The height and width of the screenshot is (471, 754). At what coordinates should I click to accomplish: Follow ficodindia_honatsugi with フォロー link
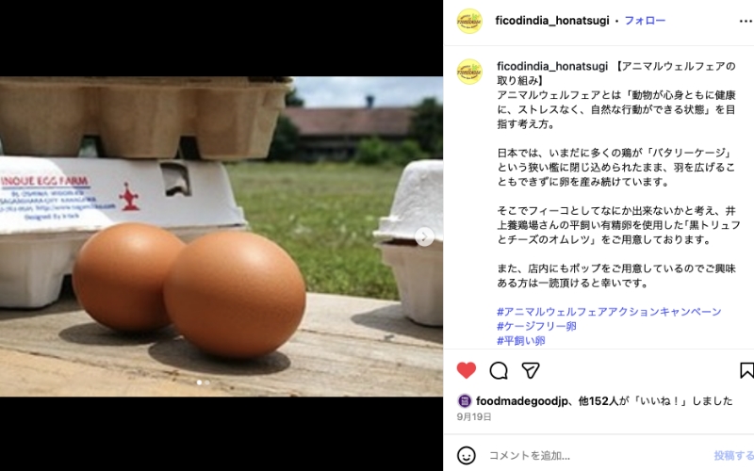(x=645, y=21)
